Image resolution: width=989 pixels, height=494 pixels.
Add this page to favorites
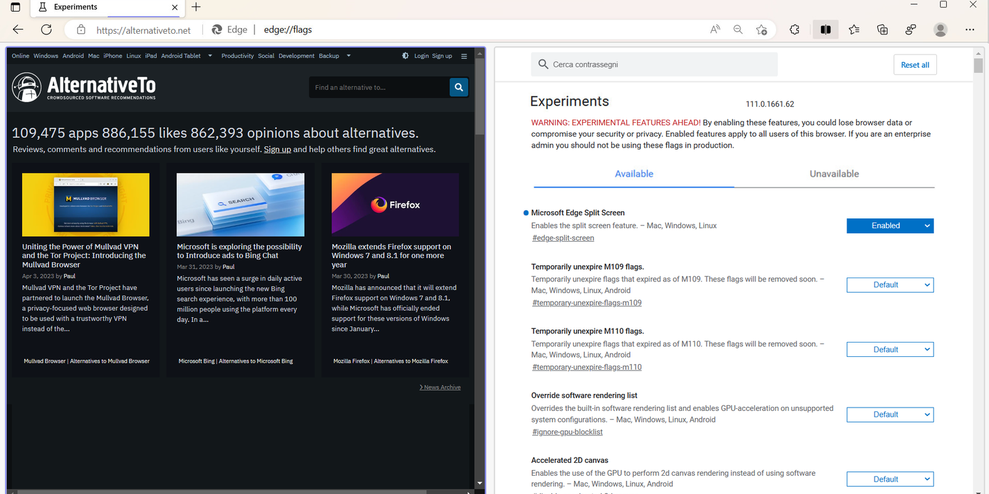(761, 29)
